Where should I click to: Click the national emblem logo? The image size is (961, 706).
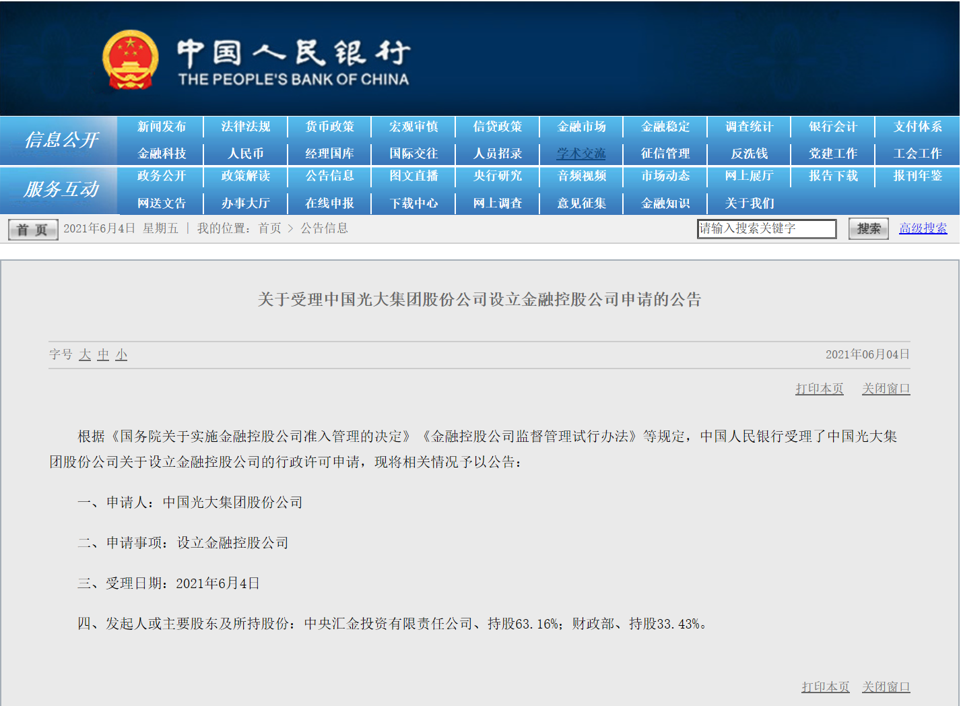click(131, 60)
